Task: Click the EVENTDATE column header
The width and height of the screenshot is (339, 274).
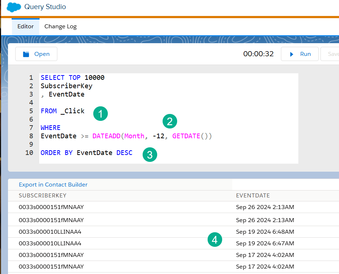Action: point(253,196)
